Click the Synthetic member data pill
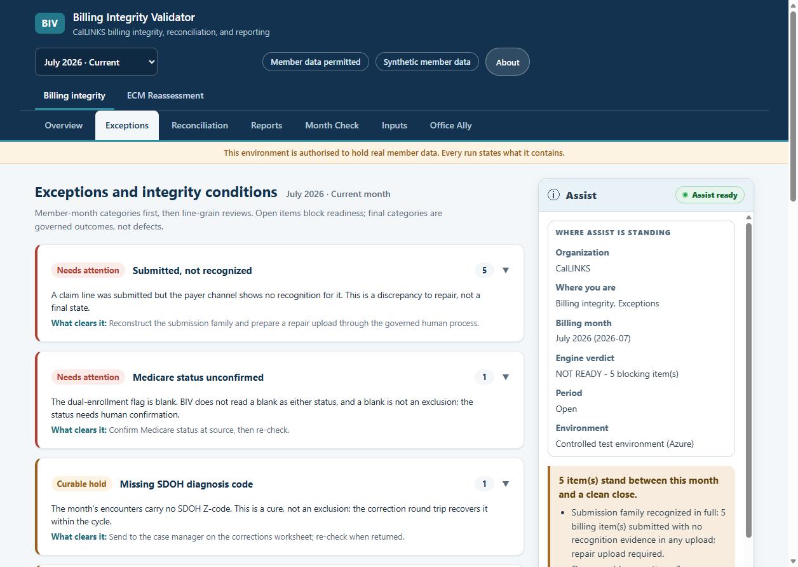The height and width of the screenshot is (567, 798). 427,62
